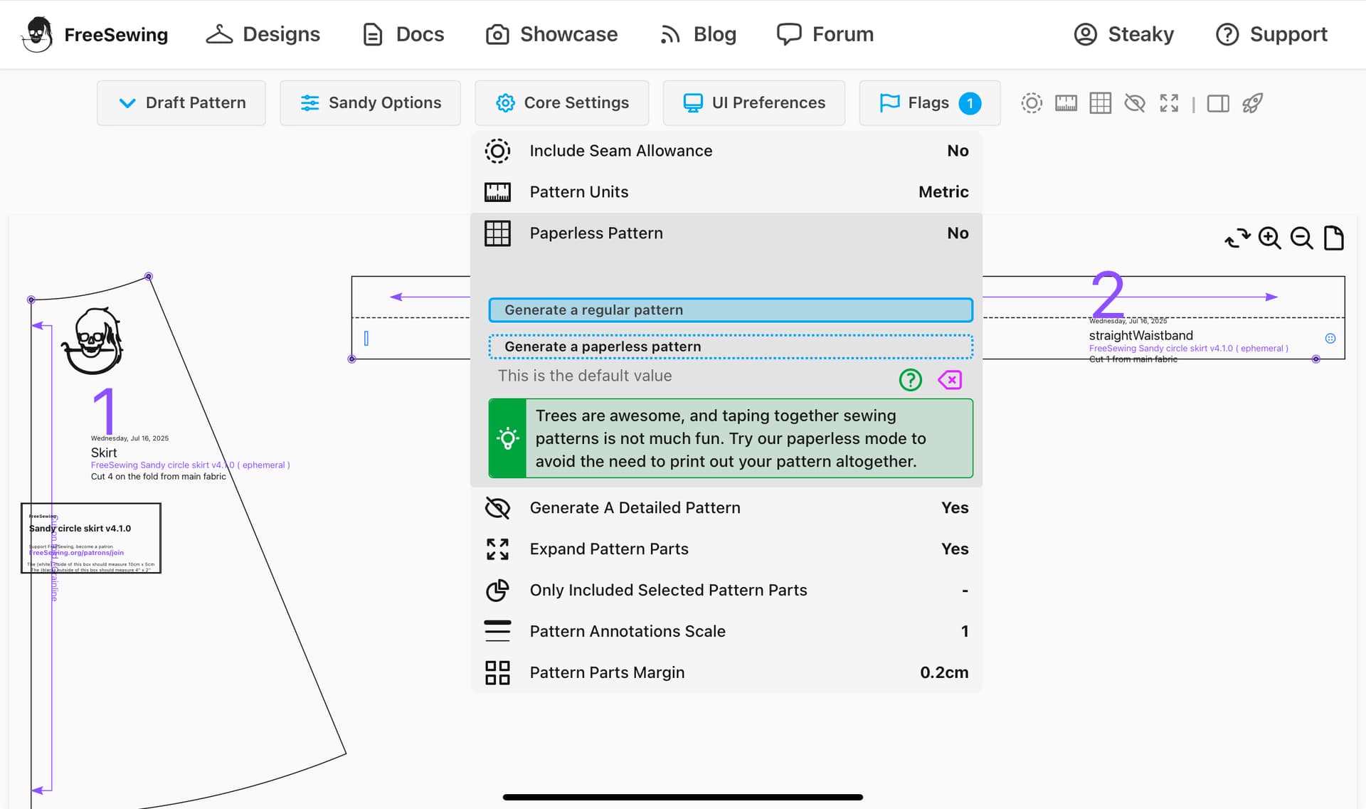Open the Flags menu
This screenshot has height=809, width=1366.
930,102
